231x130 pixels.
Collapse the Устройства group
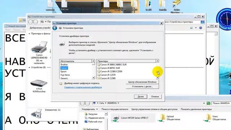[29, 68]
